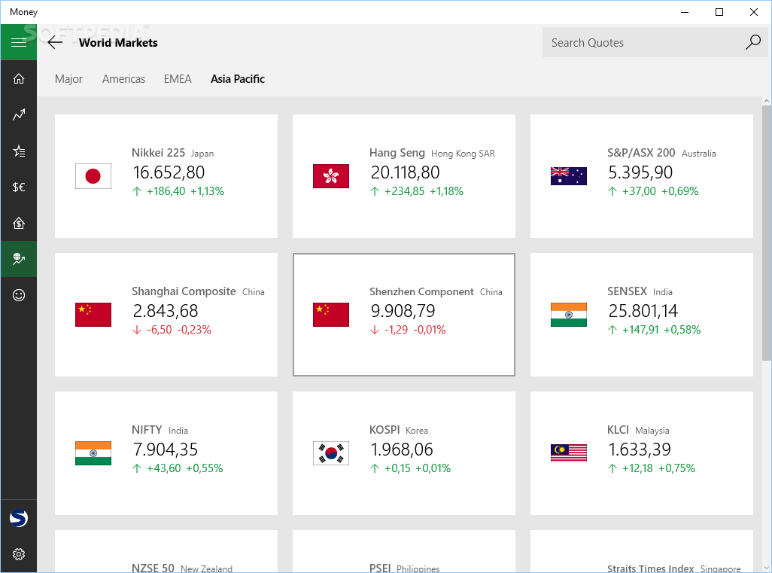772x573 pixels.
Task: Open the navigation hamburger menu
Action: point(18,42)
